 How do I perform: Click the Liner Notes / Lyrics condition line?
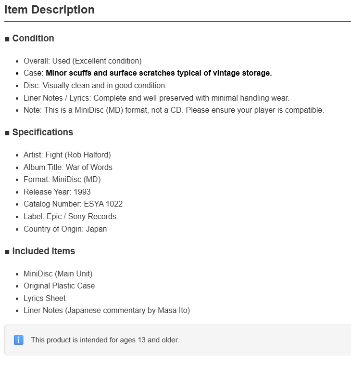click(156, 98)
